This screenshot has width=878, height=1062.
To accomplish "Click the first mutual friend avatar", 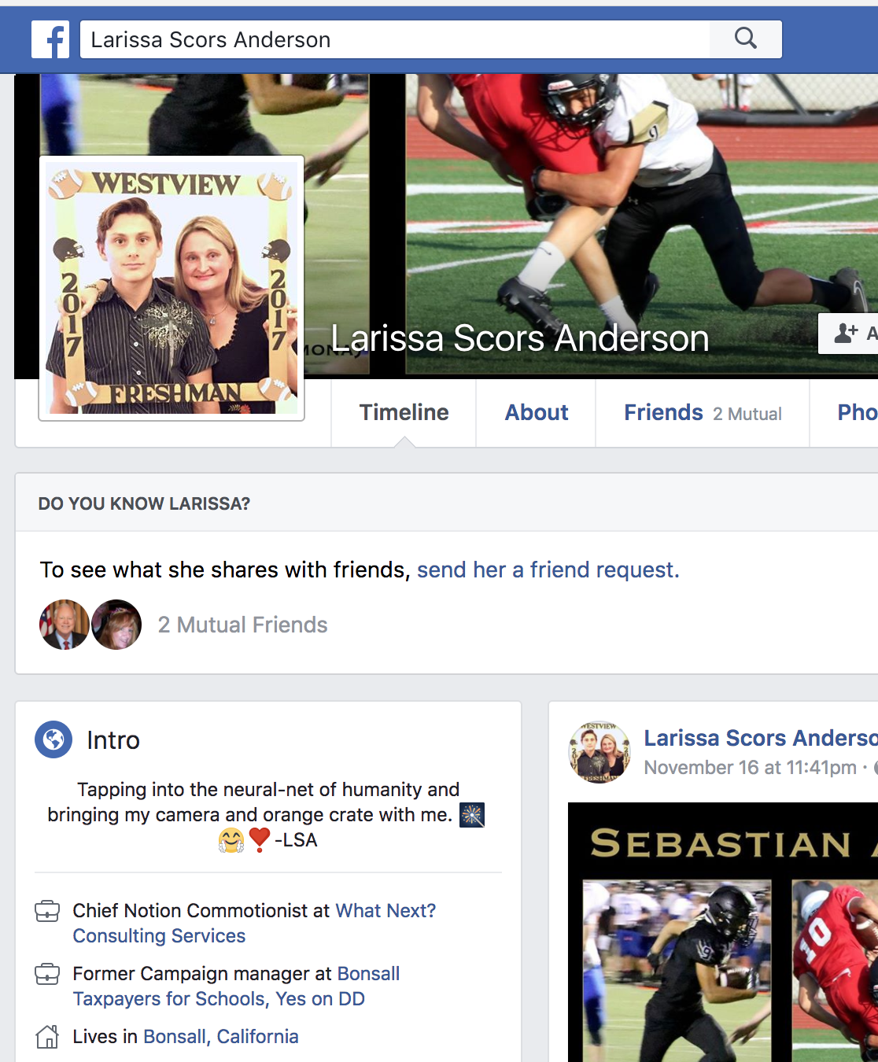I will (65, 625).
